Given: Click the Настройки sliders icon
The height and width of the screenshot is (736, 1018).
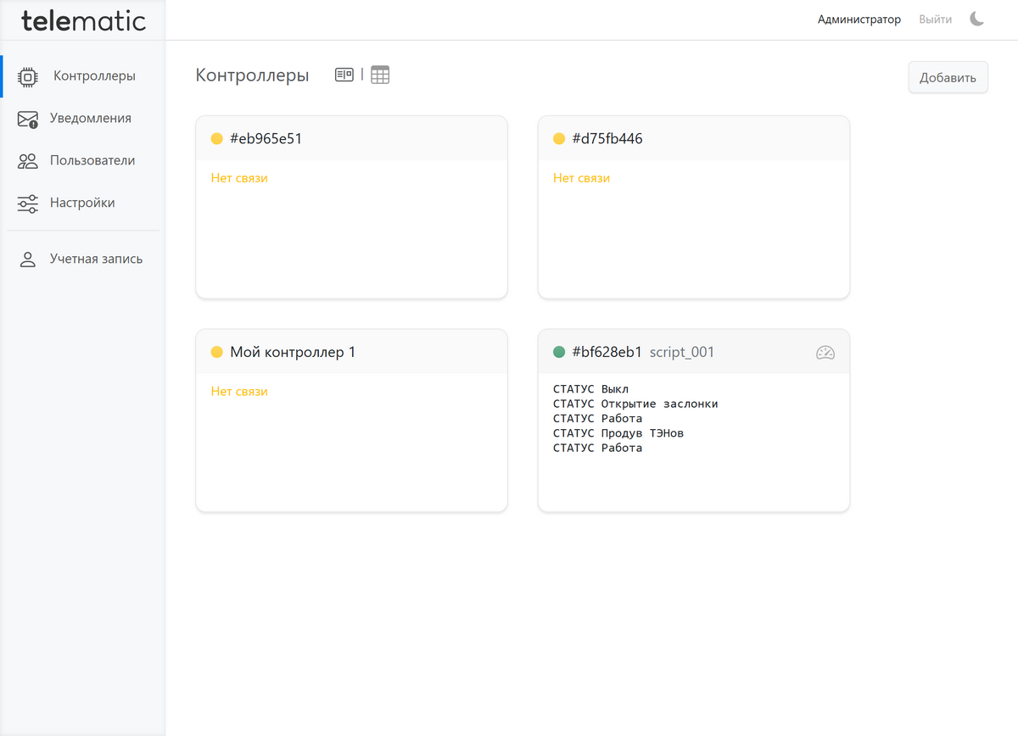Looking at the screenshot, I should tap(28, 204).
